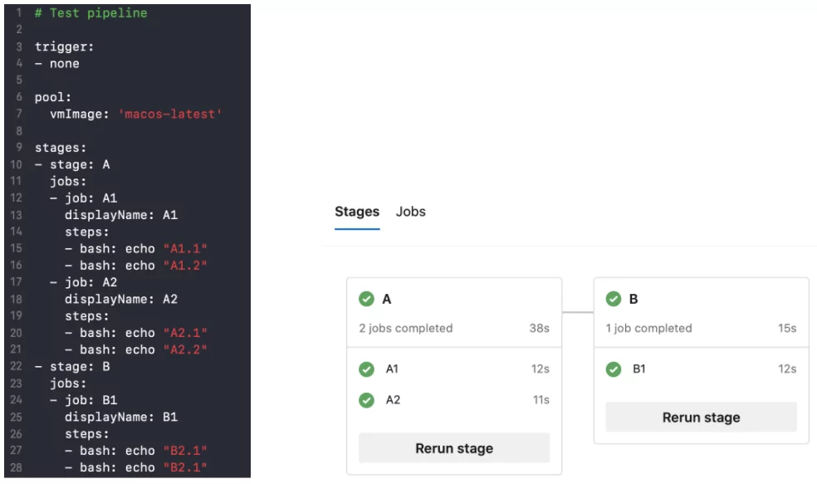Click the "B2.1" string on line 27
Screen dimensions: 817x484
pyautogui.click(x=185, y=451)
